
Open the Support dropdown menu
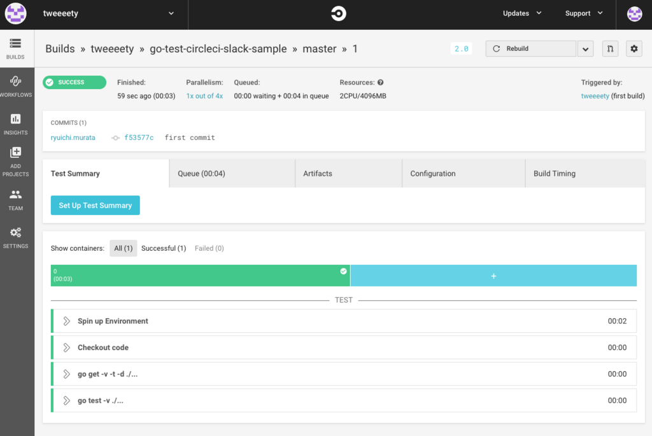[x=583, y=13]
